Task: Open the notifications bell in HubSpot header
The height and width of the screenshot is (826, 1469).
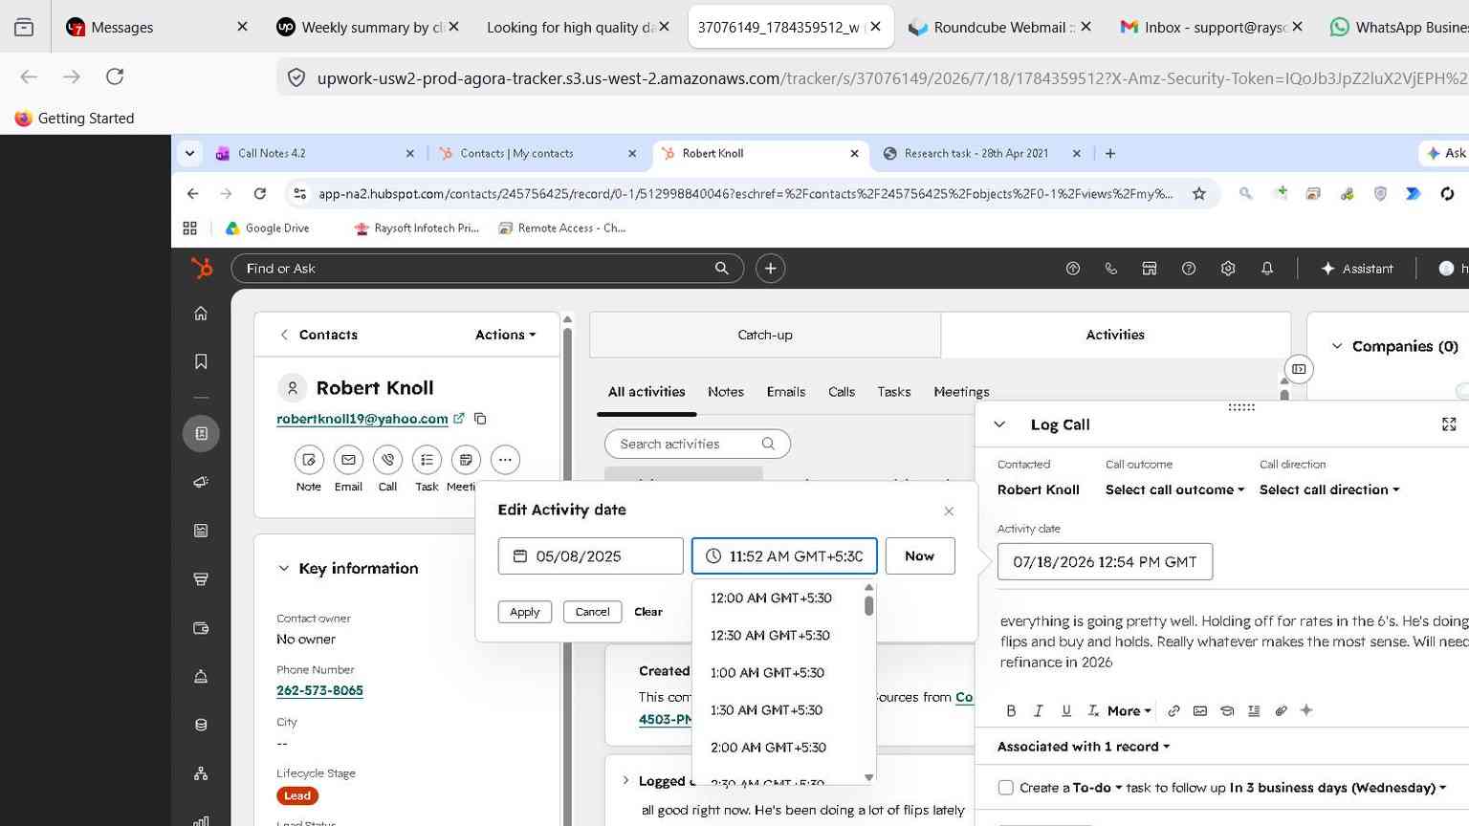Action: pyautogui.click(x=1266, y=269)
